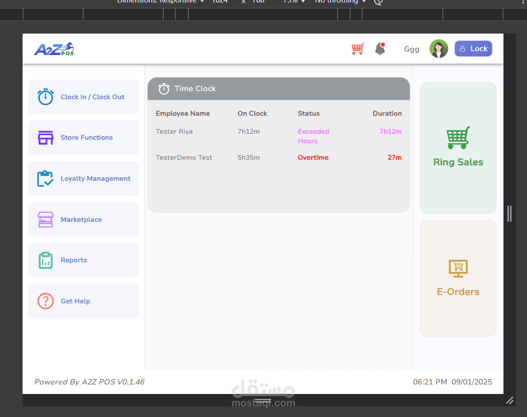This screenshot has height=417, width=527.
Task: Click the Time Clock panel title
Action: (x=195, y=89)
